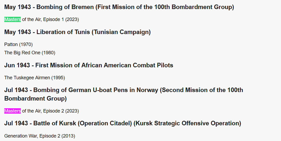Click 'Jun 1943' date in heading

click(x=17, y=65)
